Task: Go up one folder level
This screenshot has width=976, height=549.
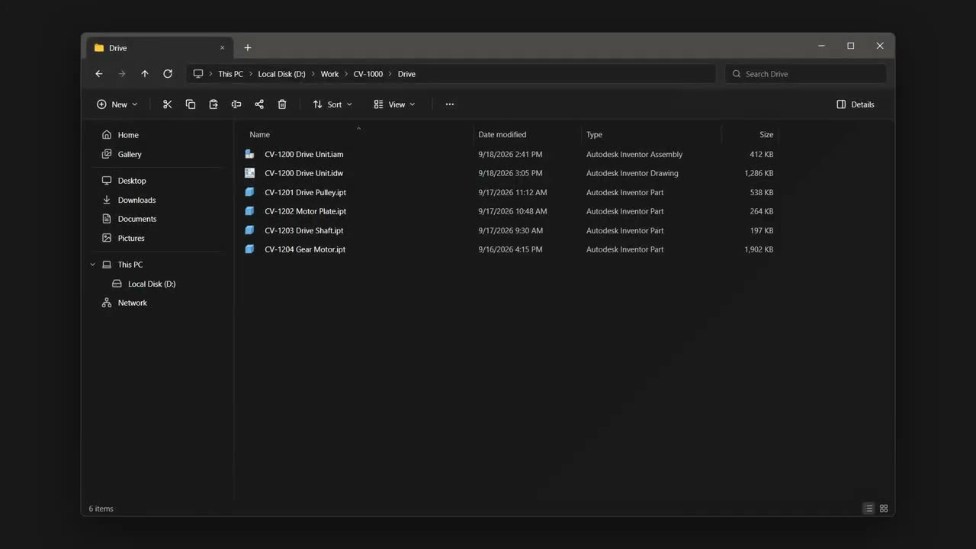Action: tap(145, 74)
